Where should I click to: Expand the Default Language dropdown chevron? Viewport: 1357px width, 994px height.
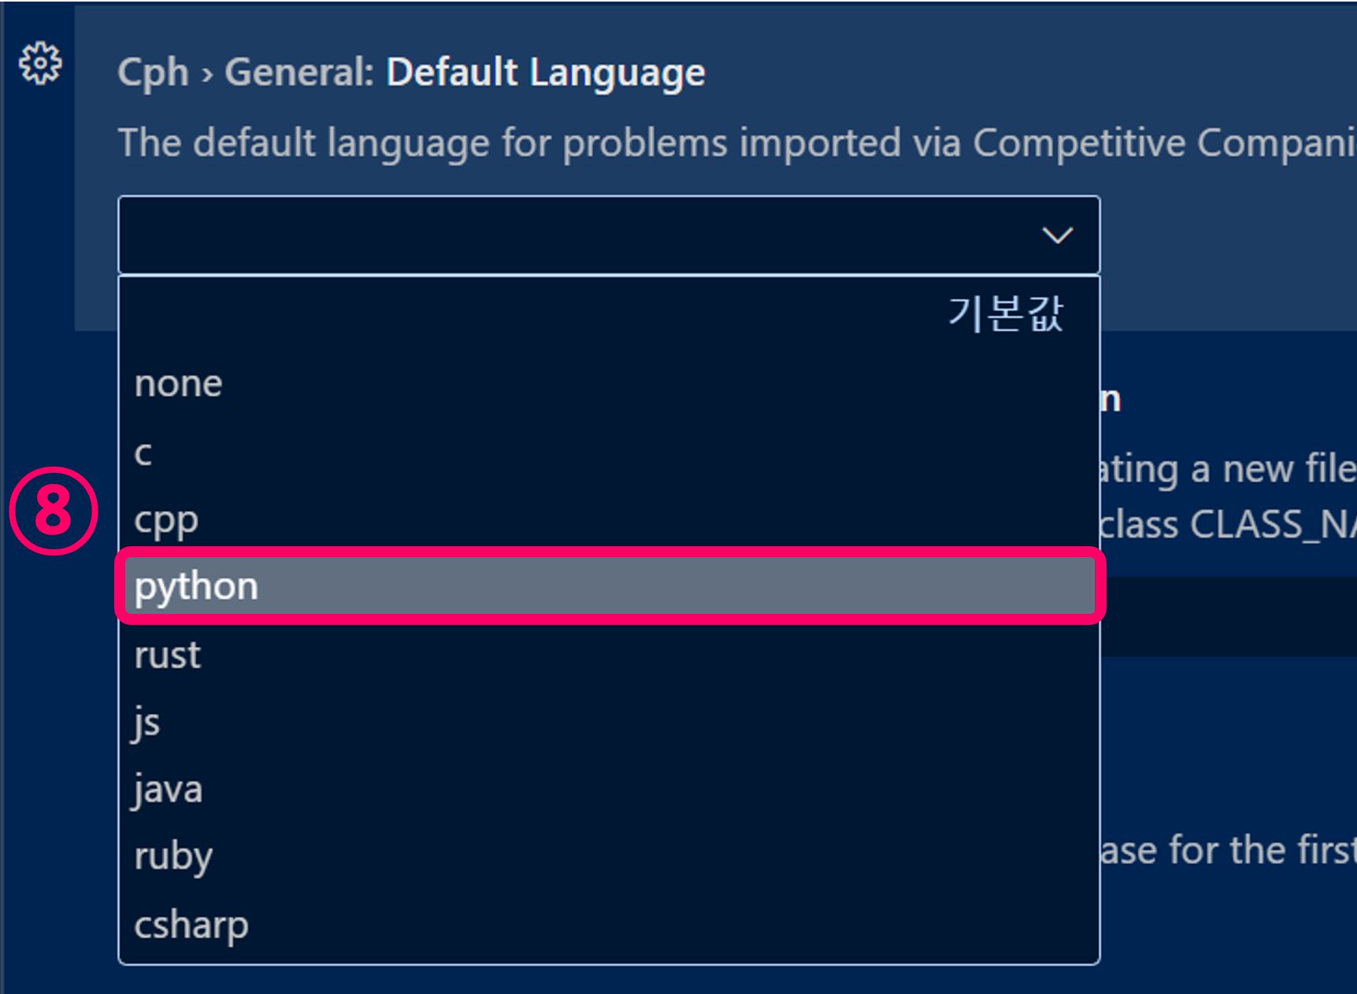pyautogui.click(x=1057, y=235)
